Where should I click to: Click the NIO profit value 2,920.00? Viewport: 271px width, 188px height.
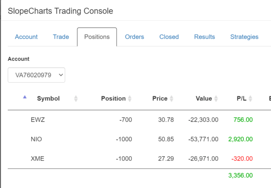point(241,139)
